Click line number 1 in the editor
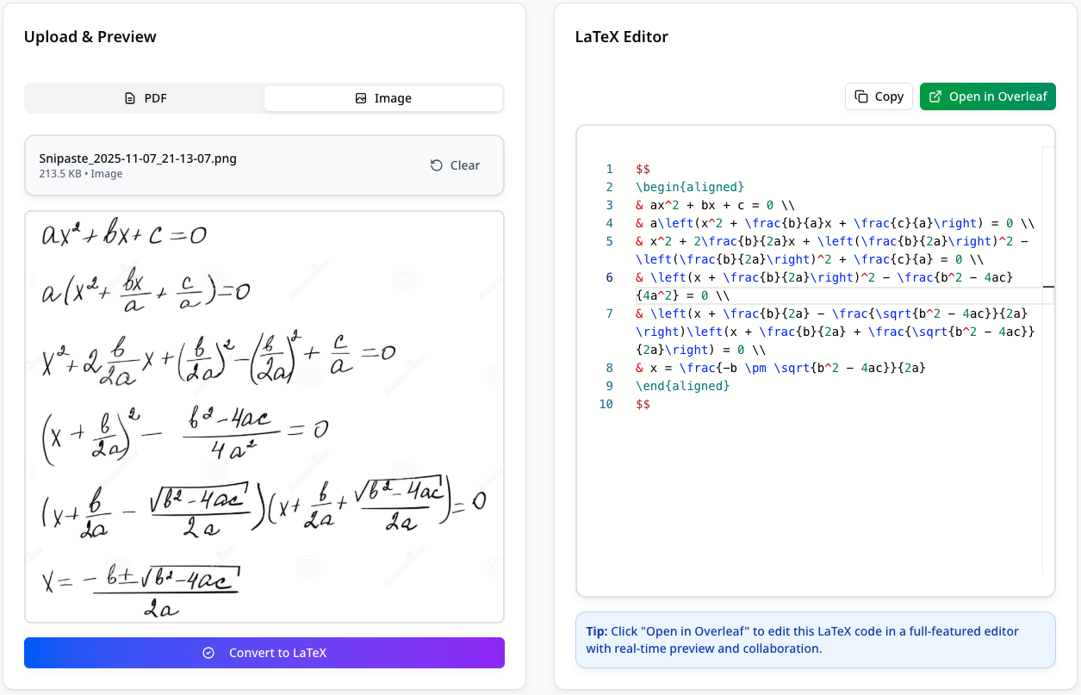 click(609, 169)
